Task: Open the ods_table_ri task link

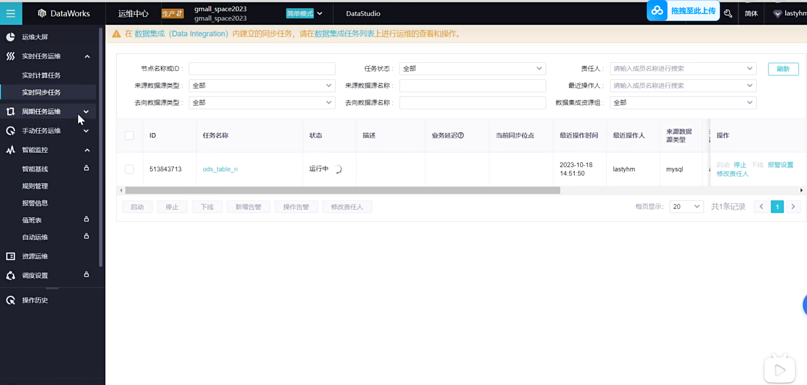Action: (x=220, y=169)
